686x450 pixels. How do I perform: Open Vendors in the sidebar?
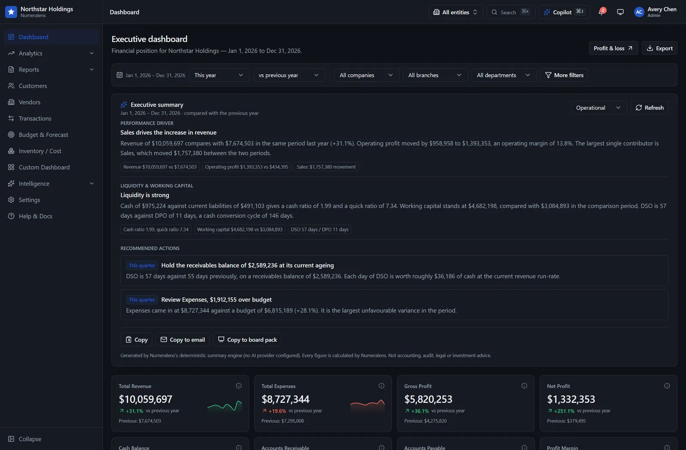[x=51, y=102]
